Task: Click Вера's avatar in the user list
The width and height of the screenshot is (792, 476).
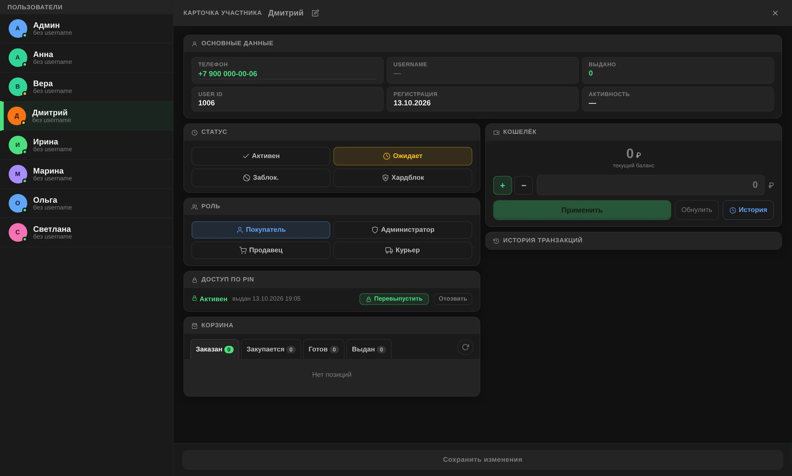Action: point(18,86)
